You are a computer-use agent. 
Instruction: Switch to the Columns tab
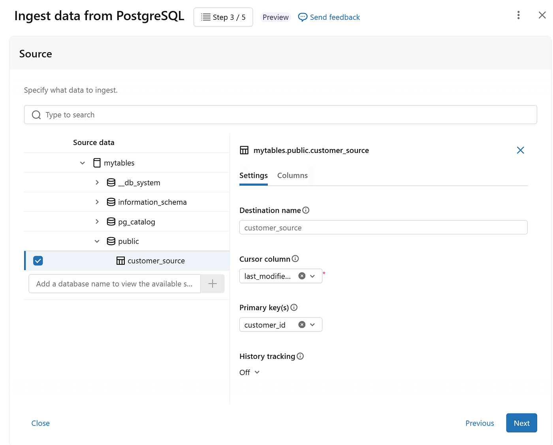click(292, 175)
